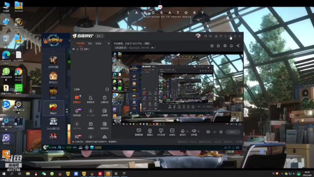Image resolution: width=314 pixels, height=177 pixels.
Task: Click the friends count icon showing 13
Action: click(61, 147)
